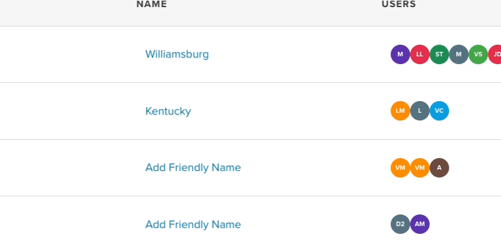The height and width of the screenshot is (241, 501).
Task: Open the Williamsburg link
Action: (x=177, y=54)
